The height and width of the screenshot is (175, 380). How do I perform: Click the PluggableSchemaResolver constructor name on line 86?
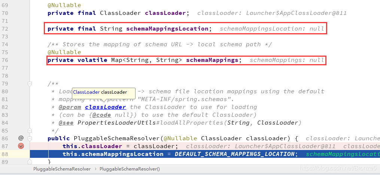(117, 138)
